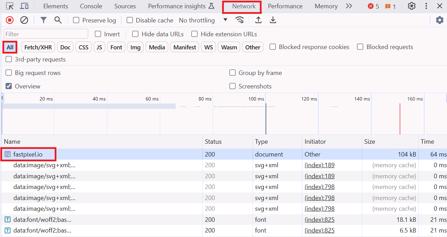Enable the Preserve log checkbox
This screenshot has width=447, height=237.
click(76, 20)
